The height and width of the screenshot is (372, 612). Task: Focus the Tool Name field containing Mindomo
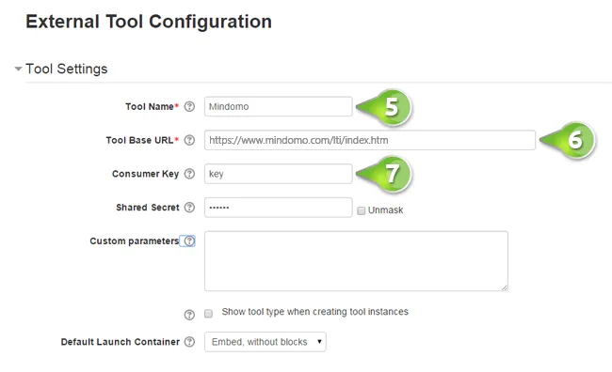pyautogui.click(x=279, y=107)
